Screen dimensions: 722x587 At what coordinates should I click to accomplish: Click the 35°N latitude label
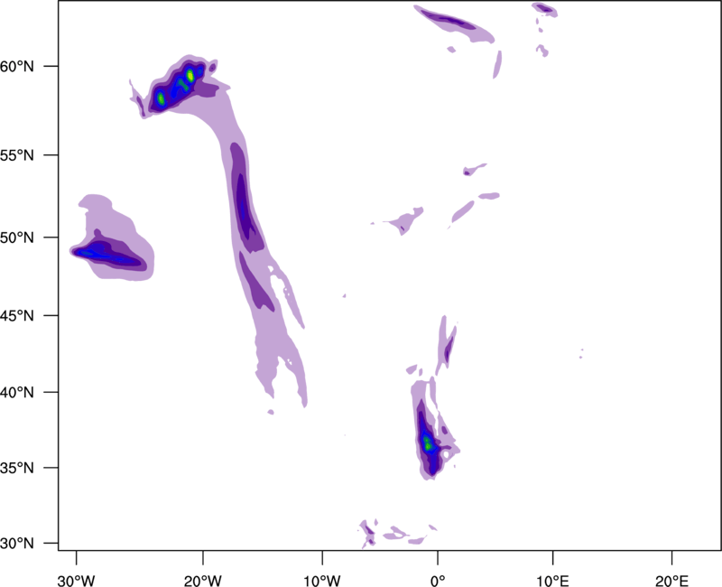coord(17,468)
